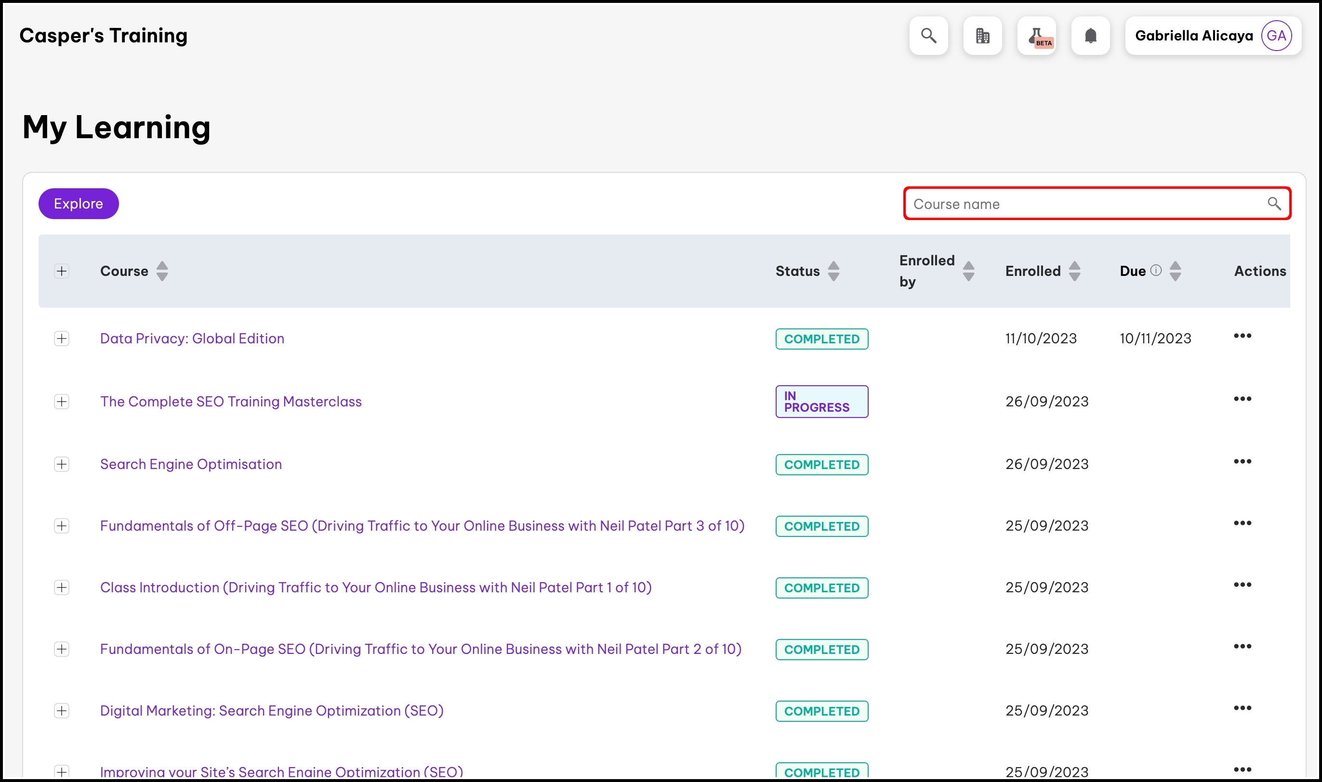Open the notifications bell
The height and width of the screenshot is (782, 1322).
click(x=1090, y=36)
